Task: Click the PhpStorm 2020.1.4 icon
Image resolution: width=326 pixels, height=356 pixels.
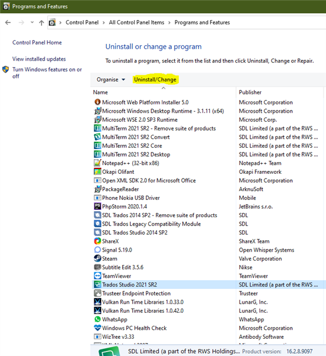Action: (97, 206)
